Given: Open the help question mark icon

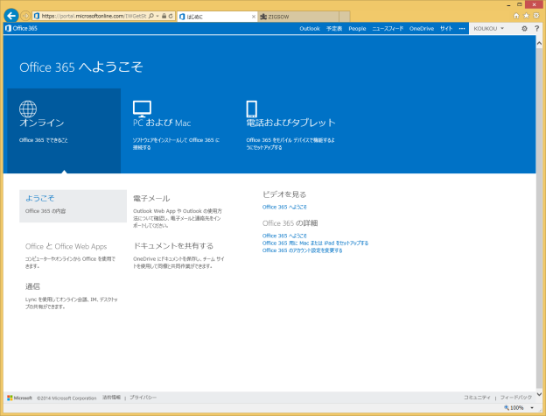Looking at the screenshot, I should 536,29.
